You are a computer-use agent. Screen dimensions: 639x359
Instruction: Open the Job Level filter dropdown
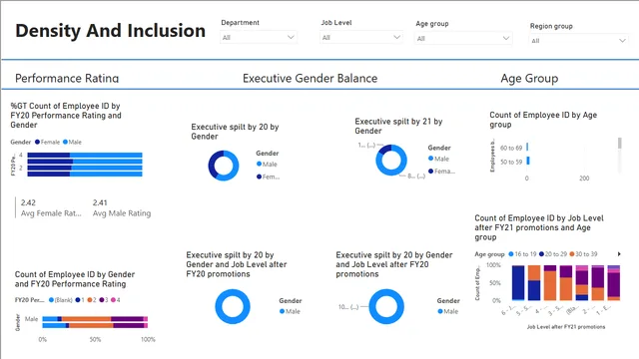361,38
